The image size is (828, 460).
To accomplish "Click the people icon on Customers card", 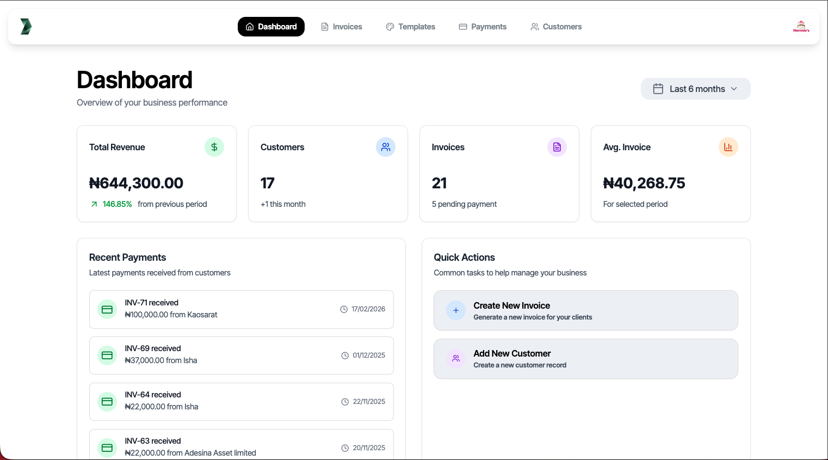I will [386, 147].
